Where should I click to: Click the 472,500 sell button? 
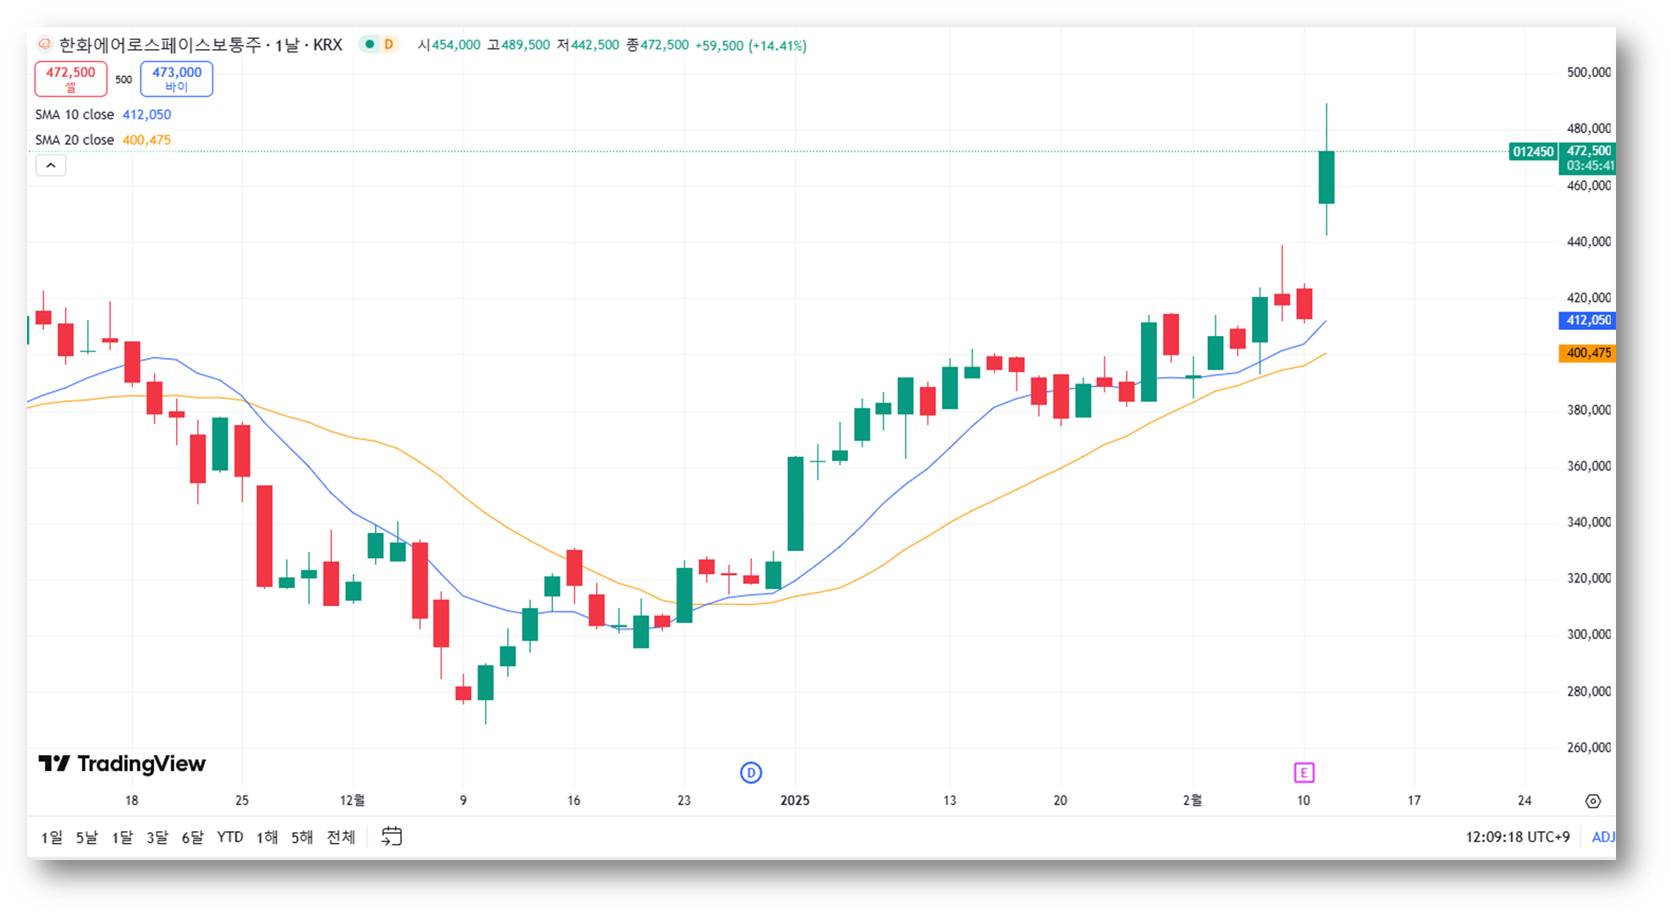click(71, 79)
